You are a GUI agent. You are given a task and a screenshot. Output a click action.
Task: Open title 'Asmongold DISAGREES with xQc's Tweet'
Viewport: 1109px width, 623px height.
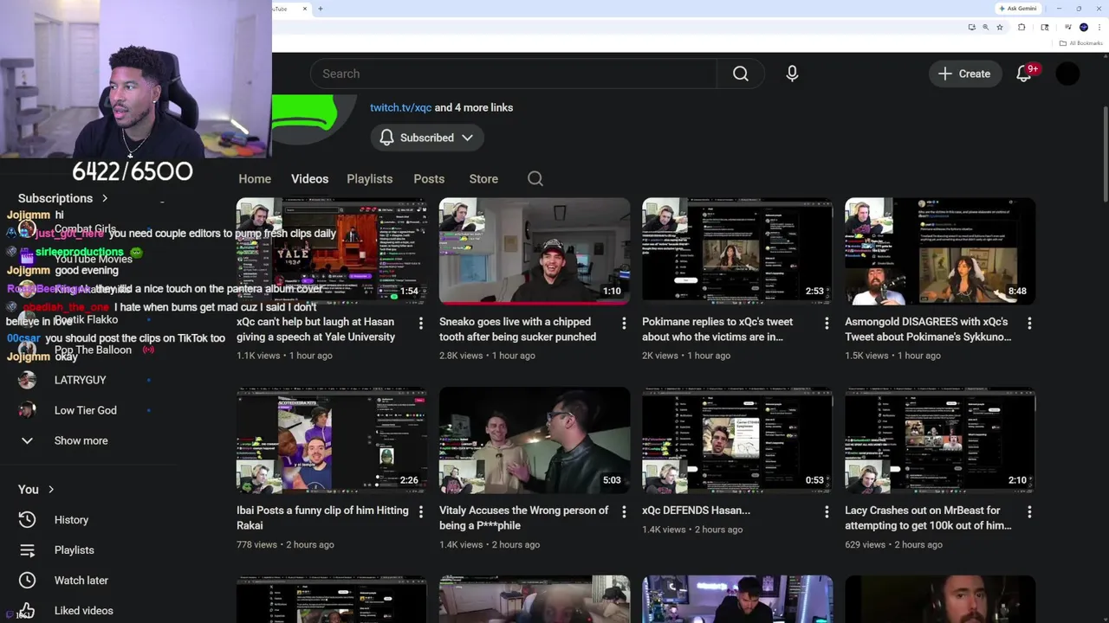click(x=928, y=329)
